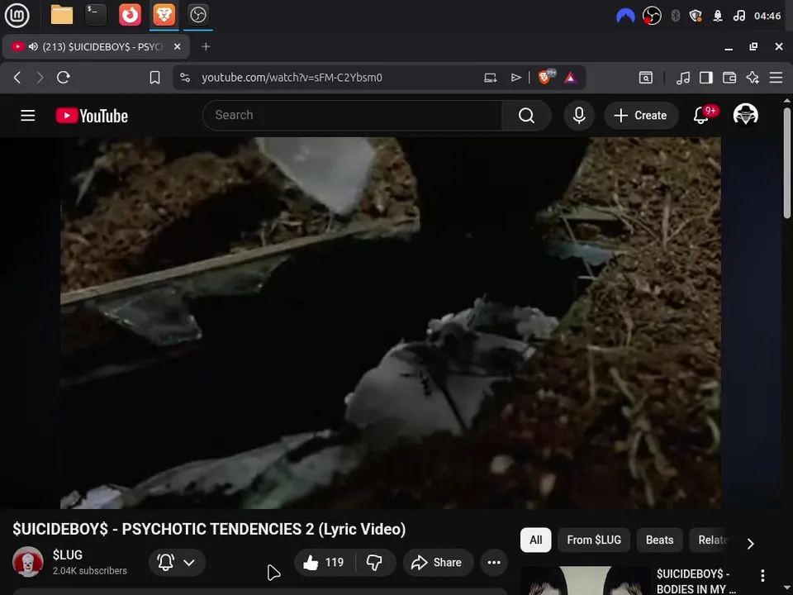Open the account avatar menu
Screen dimensions: 793x595
[x=745, y=115]
